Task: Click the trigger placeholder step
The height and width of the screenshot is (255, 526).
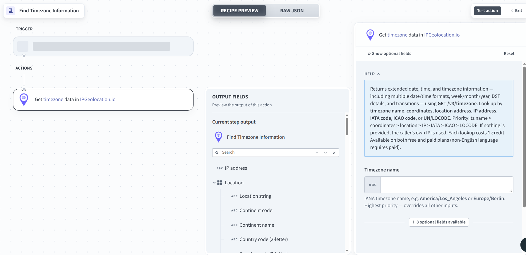Action: point(103,46)
